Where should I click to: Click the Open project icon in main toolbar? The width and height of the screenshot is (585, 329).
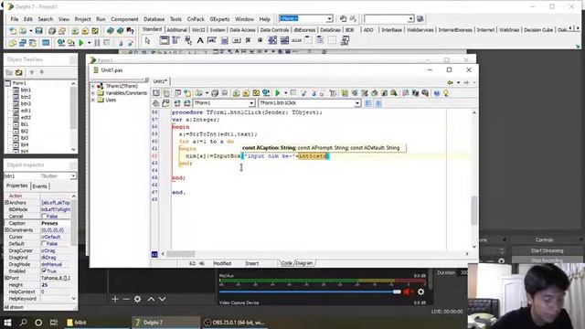click(x=62, y=31)
